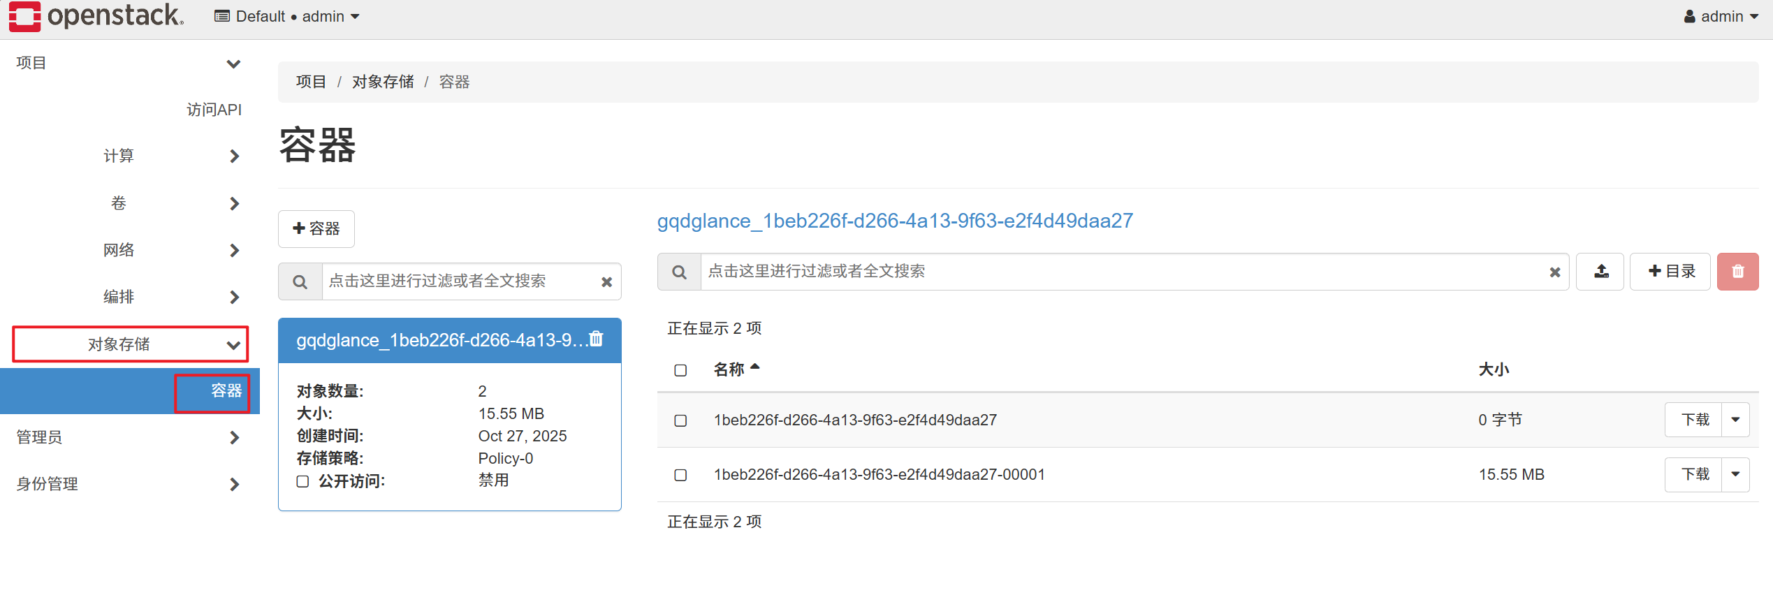The width and height of the screenshot is (1773, 602).
Task: Sort objects by 名称 column
Action: click(736, 369)
